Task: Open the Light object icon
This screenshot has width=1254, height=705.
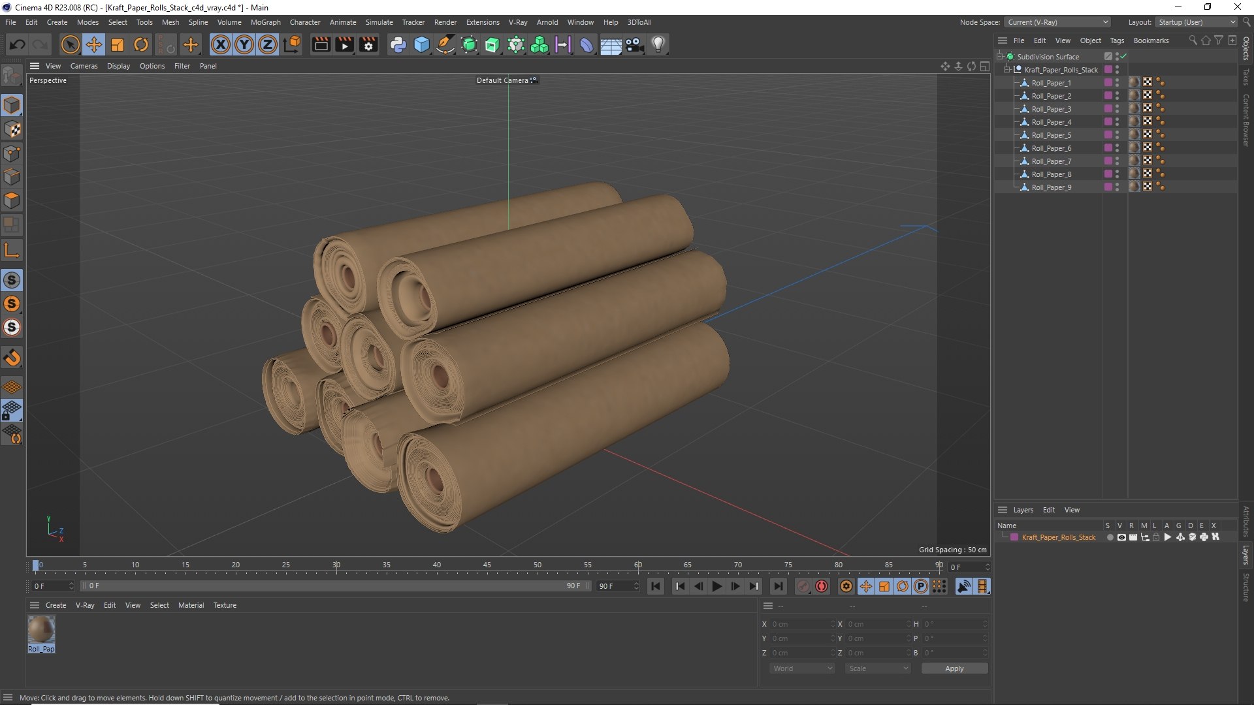Action: click(658, 45)
